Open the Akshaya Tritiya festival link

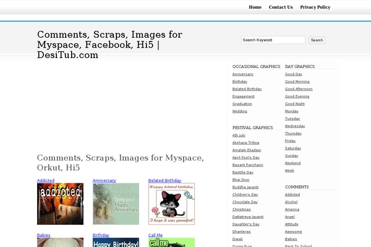[245, 143]
